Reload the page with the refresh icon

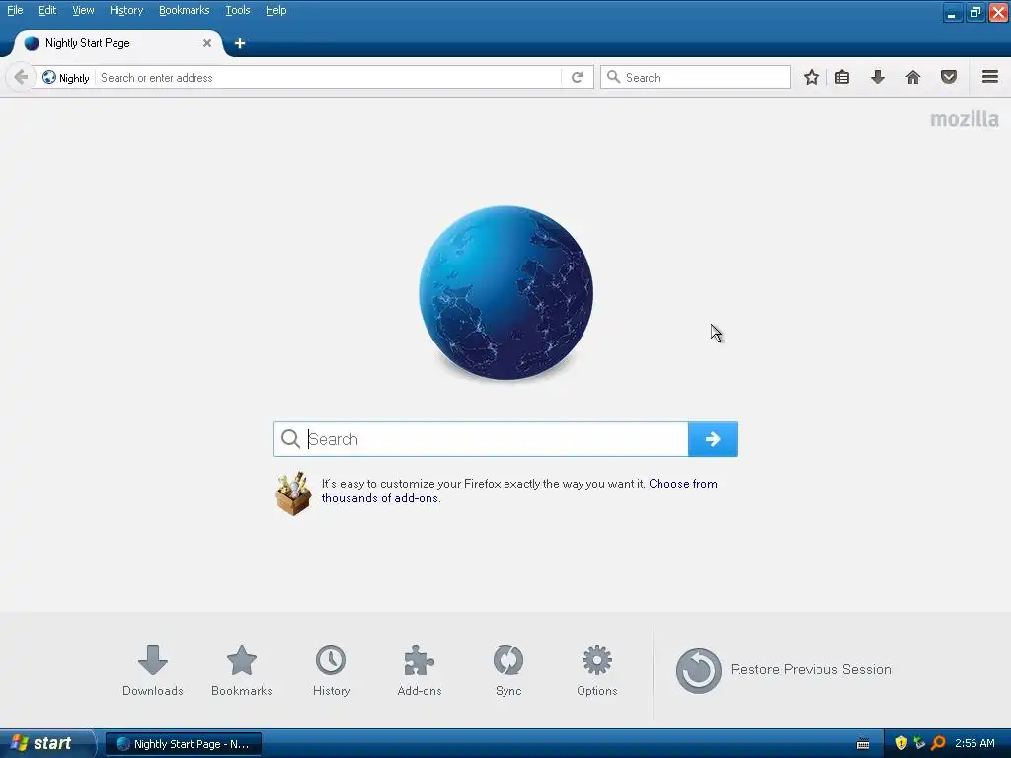[577, 77]
